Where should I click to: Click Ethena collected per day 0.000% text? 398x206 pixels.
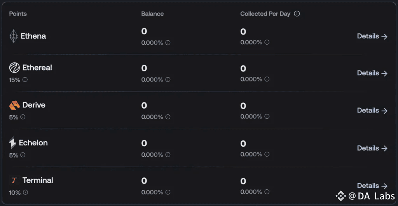point(251,42)
